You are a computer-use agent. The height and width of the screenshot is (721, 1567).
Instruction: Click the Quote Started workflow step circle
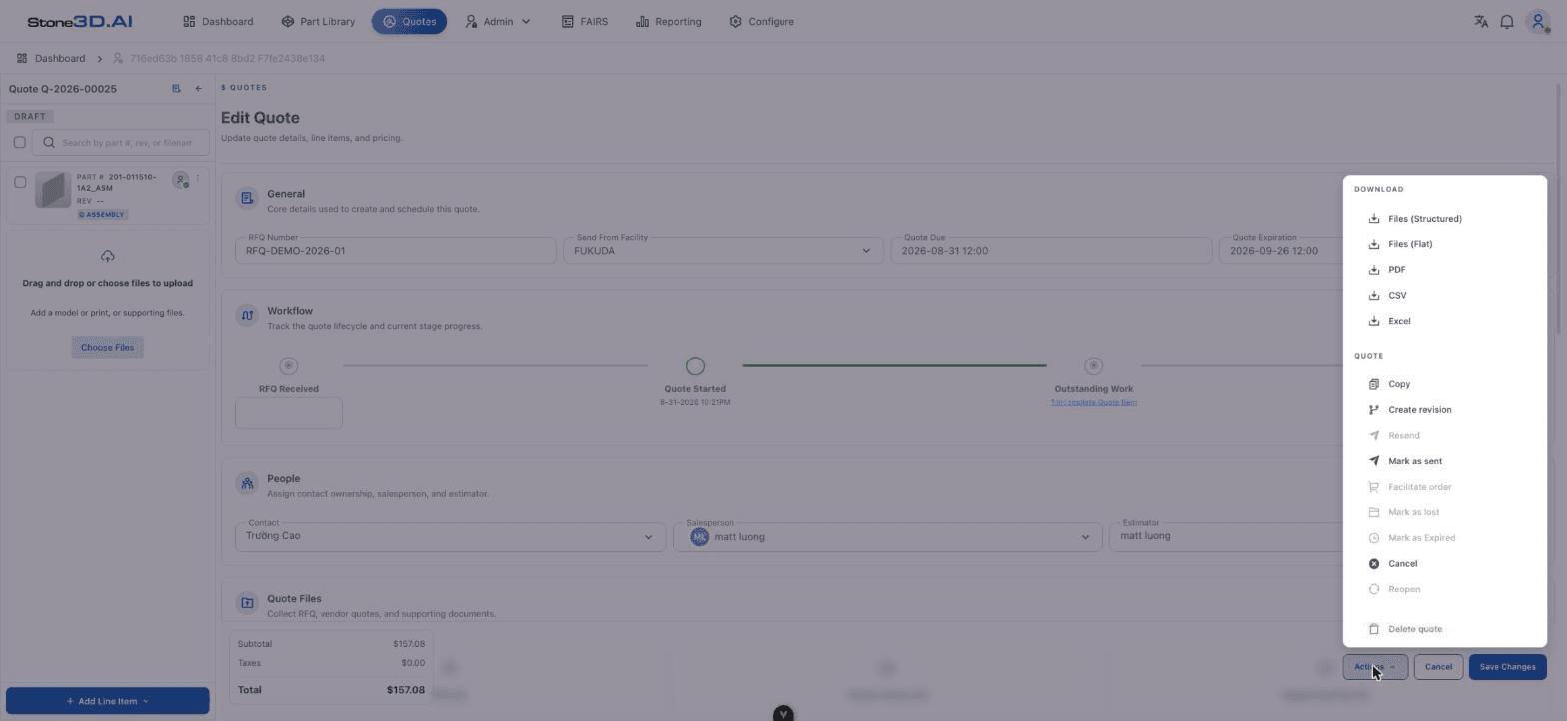(x=695, y=366)
